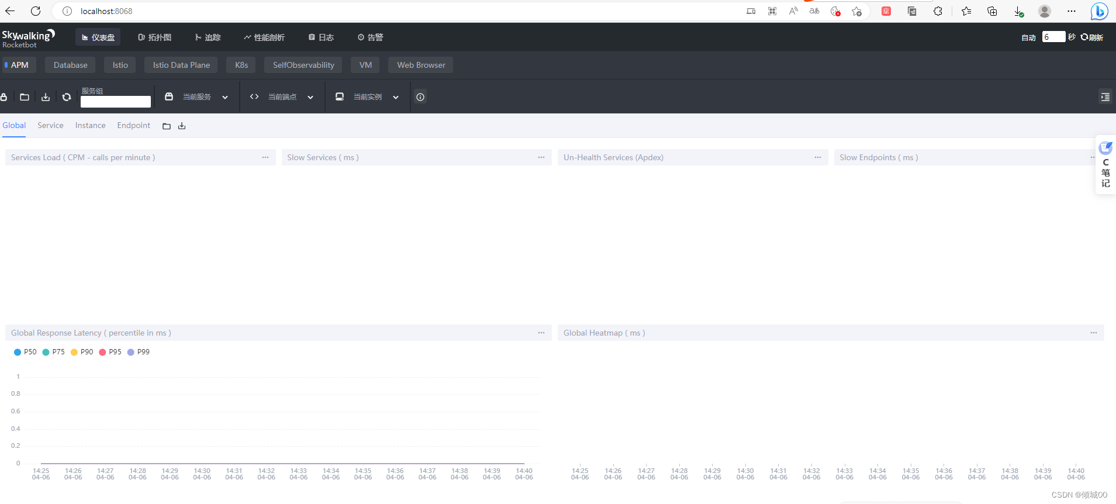Click the 服务组 service group input
The width and height of the screenshot is (1116, 504).
click(116, 102)
